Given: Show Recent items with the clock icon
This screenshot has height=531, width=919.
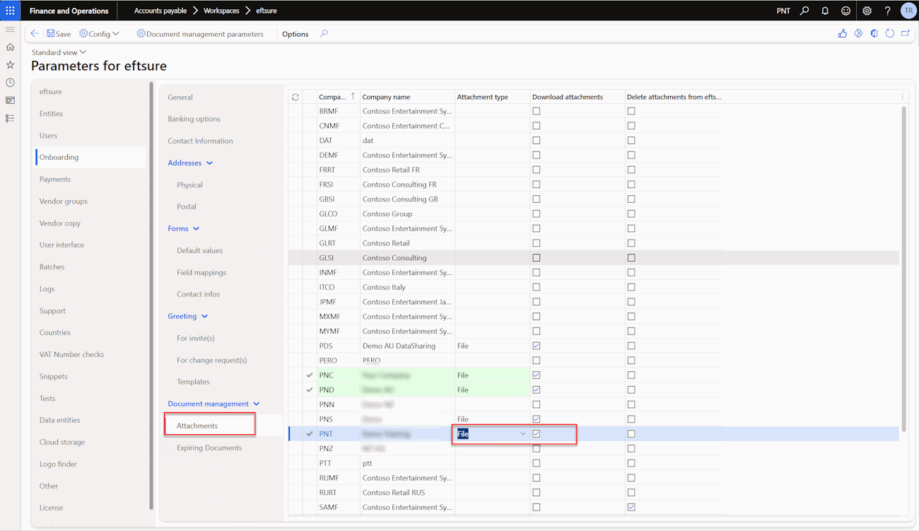Looking at the screenshot, I should 10,83.
